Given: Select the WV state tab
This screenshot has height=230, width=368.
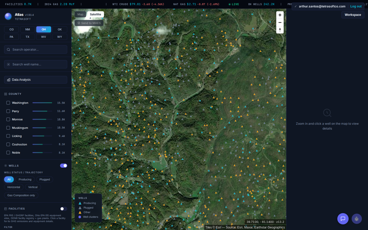Looking at the screenshot, I should coord(44,37).
